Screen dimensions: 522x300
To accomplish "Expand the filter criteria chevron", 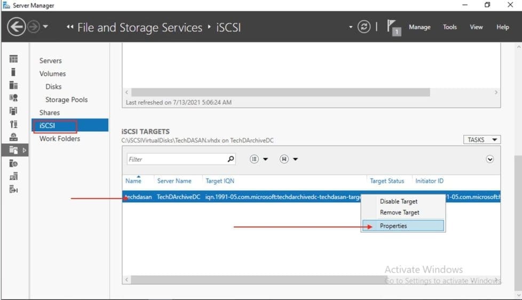I will point(489,159).
